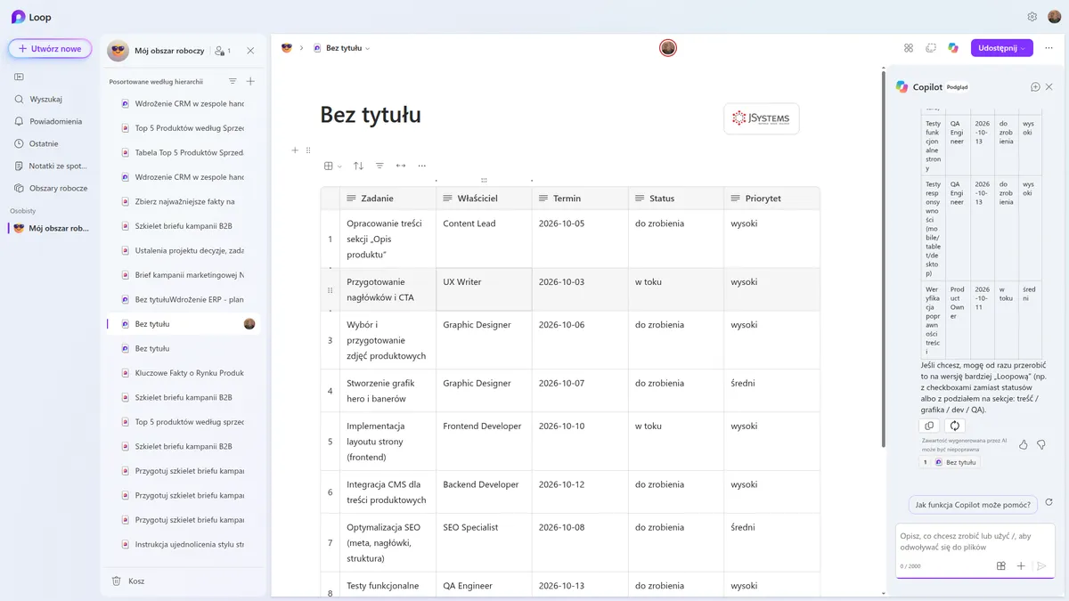Insert block with plus icon above the table
Screen dimensions: 1069x601
point(295,150)
